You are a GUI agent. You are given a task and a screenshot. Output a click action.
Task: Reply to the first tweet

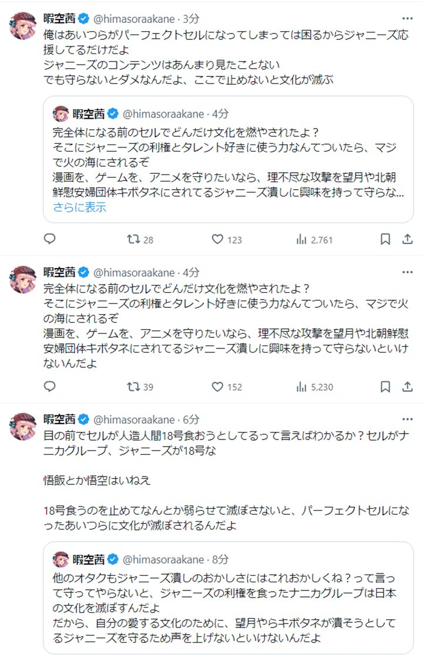pyautogui.click(x=50, y=239)
